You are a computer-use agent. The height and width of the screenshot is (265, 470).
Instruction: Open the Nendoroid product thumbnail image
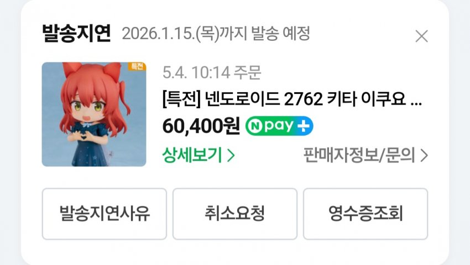click(x=94, y=114)
